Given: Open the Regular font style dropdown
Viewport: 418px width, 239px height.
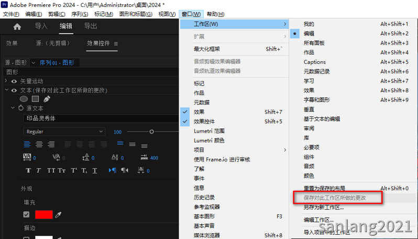Looking at the screenshot, I should (64, 132).
